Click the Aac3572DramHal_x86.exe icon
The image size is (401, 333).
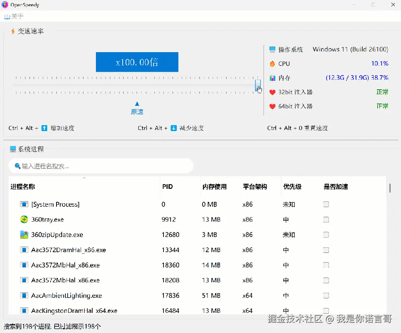click(24, 250)
